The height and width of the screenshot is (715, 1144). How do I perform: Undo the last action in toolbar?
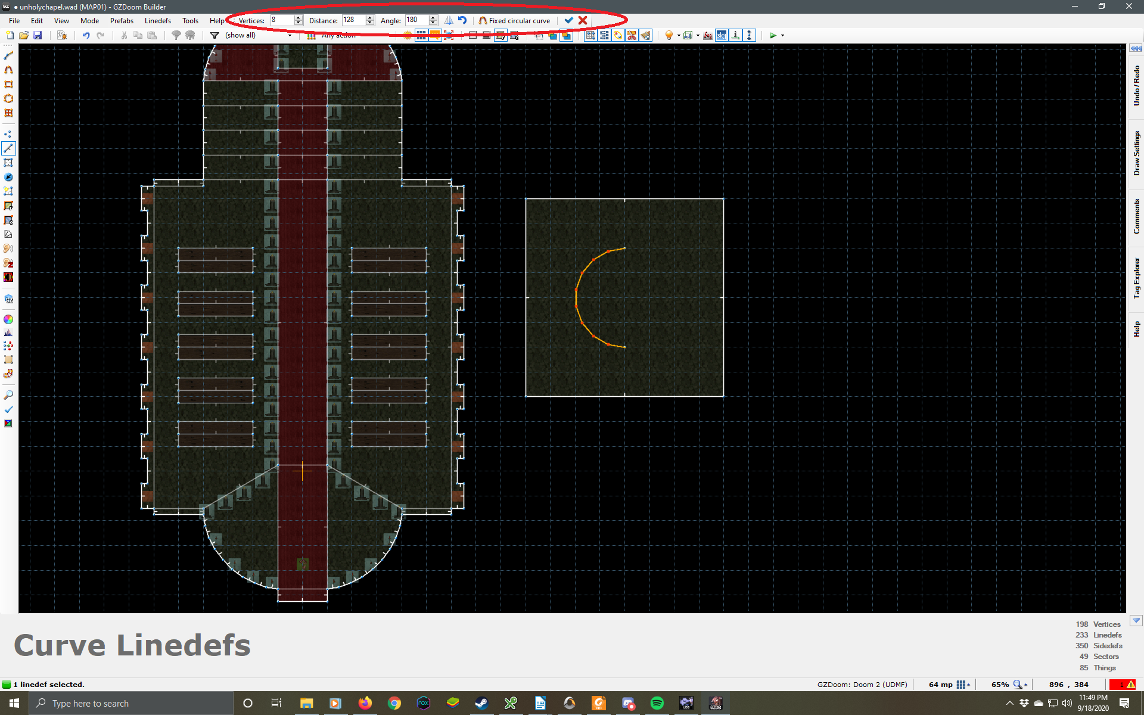coord(86,35)
